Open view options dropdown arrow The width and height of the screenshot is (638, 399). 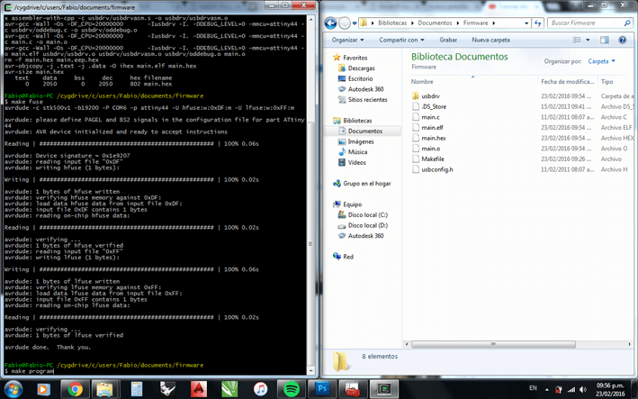click(x=588, y=40)
